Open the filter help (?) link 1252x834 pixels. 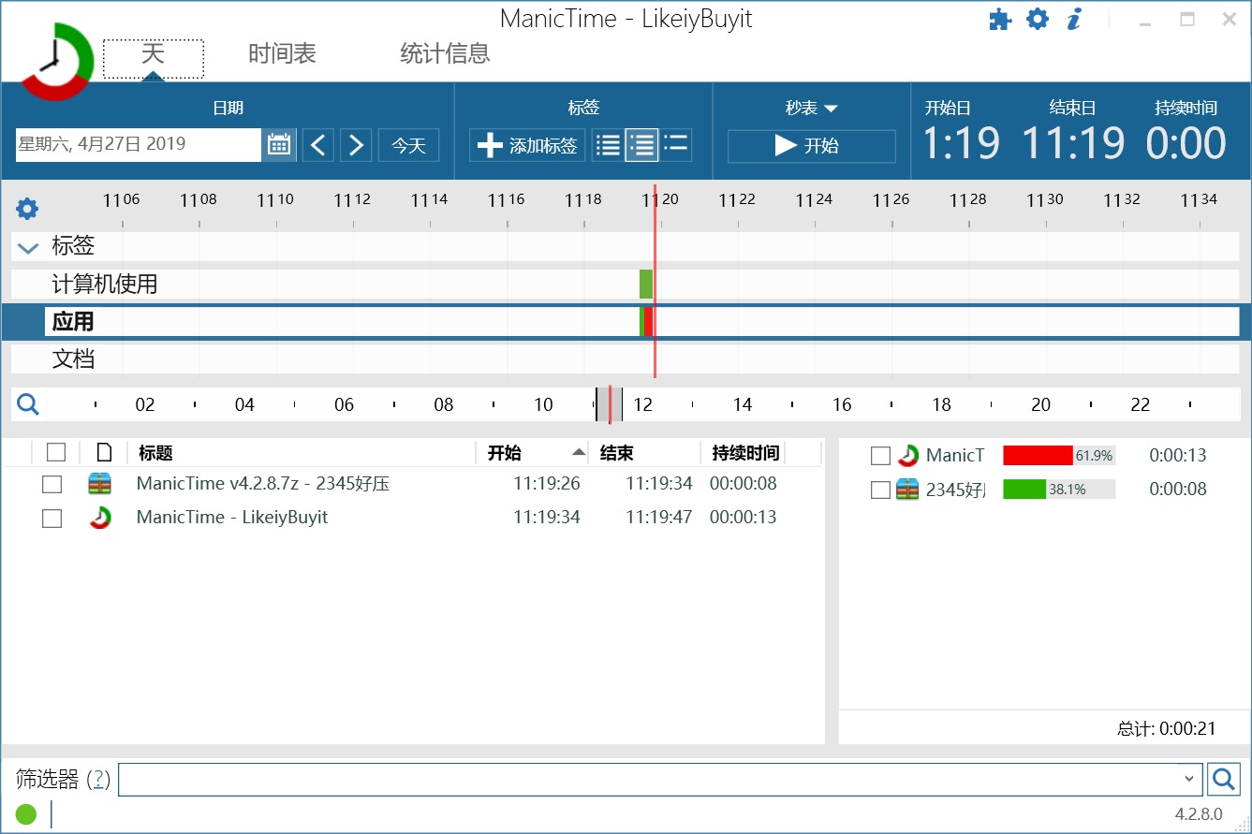pyautogui.click(x=98, y=779)
